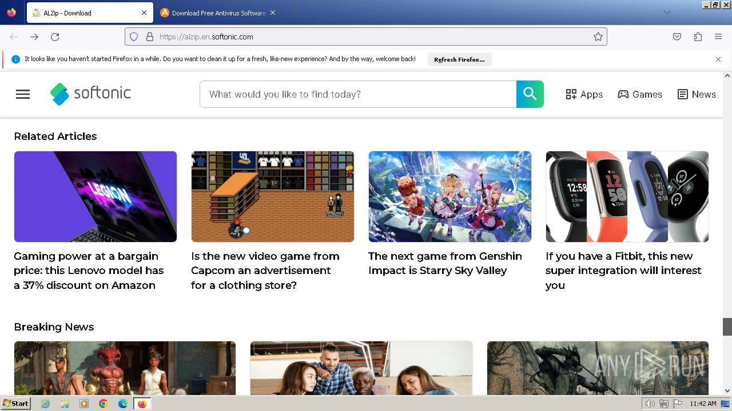Bookmark this page with the star
This screenshot has width=732, height=411.
point(598,37)
